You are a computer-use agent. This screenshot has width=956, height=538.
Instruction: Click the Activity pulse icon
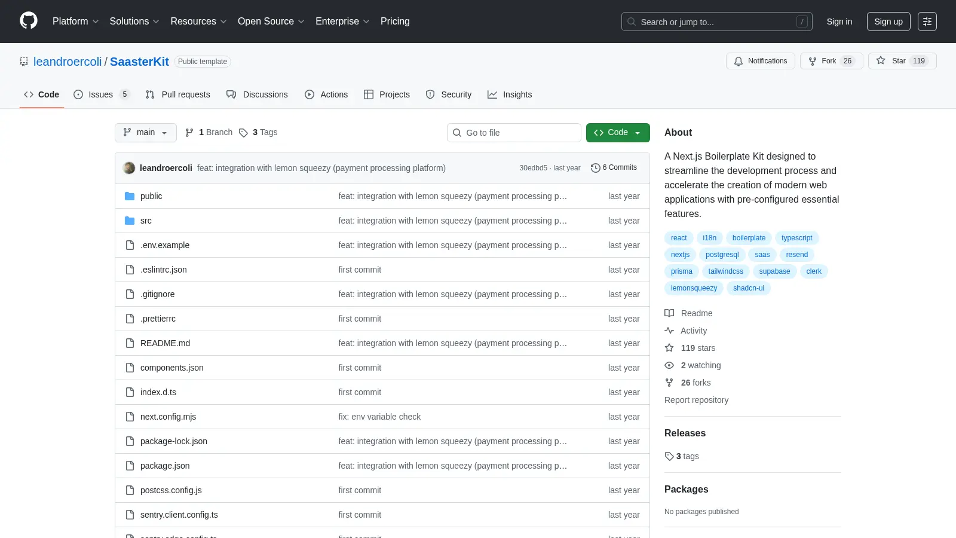click(x=669, y=331)
